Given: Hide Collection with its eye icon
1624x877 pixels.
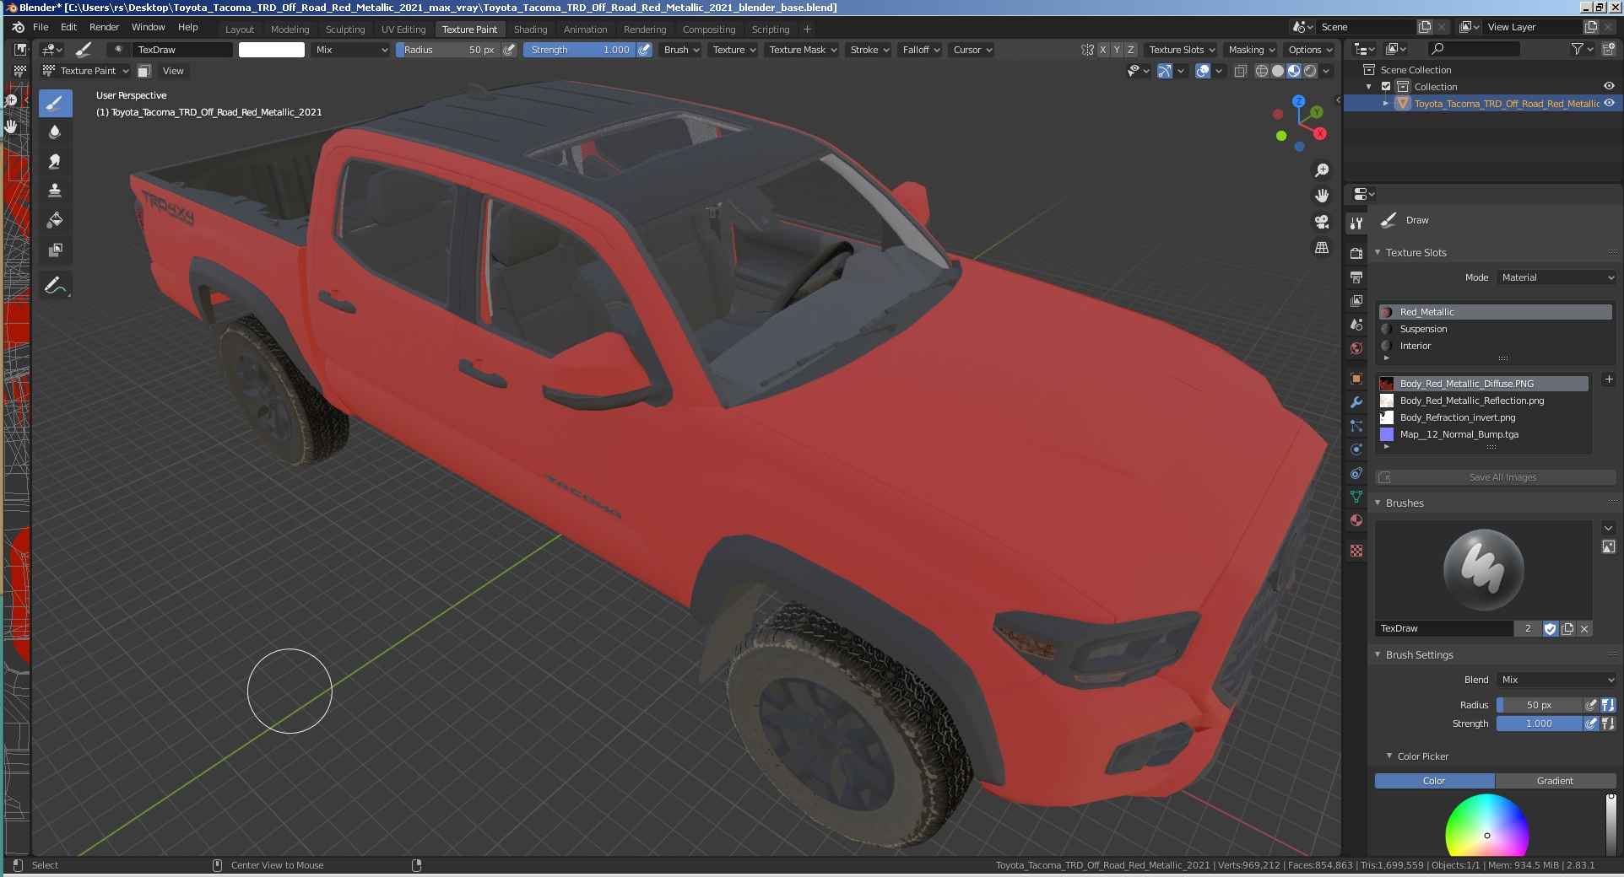Looking at the screenshot, I should (1609, 86).
